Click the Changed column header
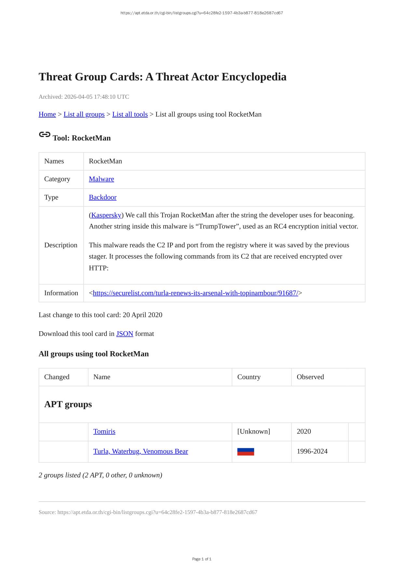The width and height of the screenshot is (404, 572). pyautogui.click(x=57, y=377)
